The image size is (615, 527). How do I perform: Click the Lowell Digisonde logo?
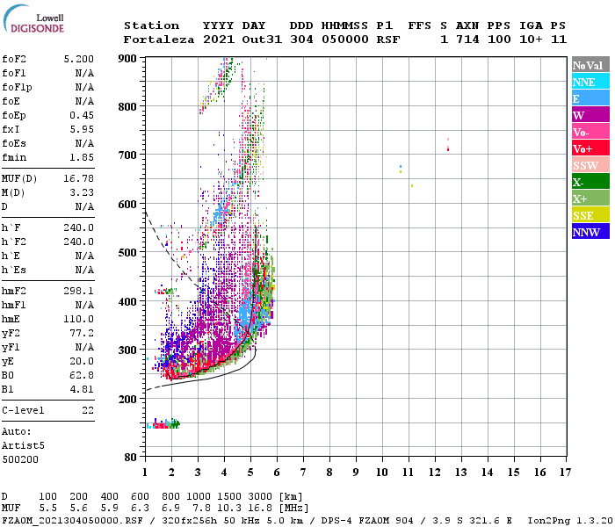click(x=33, y=19)
